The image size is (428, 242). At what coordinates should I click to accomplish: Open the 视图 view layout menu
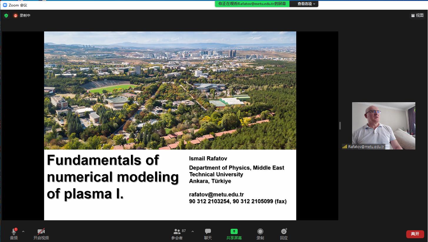point(417,16)
